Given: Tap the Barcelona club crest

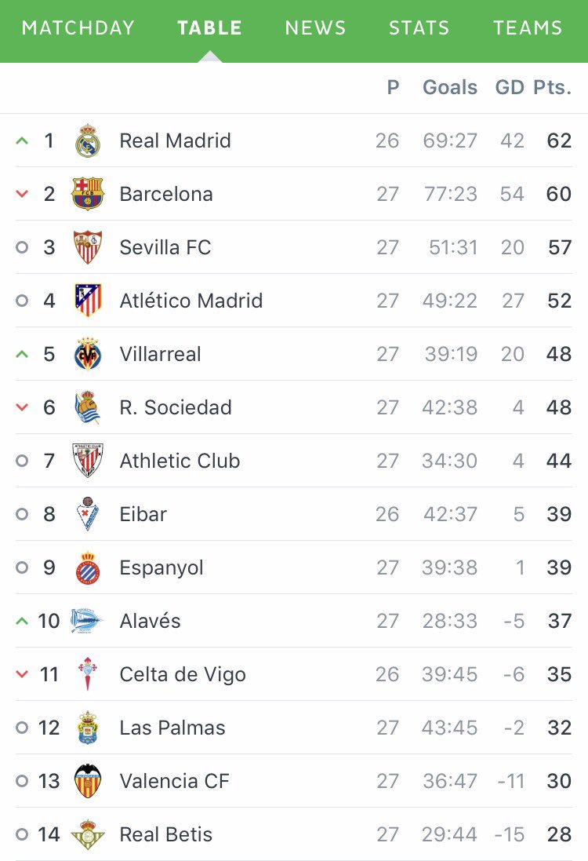Looking at the screenshot, I should [88, 194].
